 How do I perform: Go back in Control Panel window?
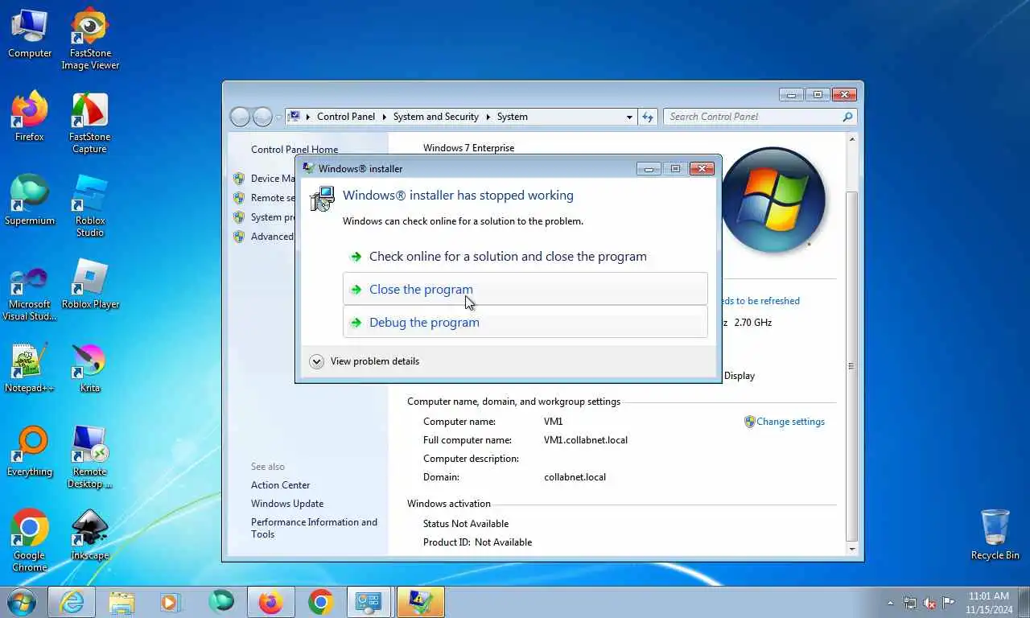(x=240, y=117)
